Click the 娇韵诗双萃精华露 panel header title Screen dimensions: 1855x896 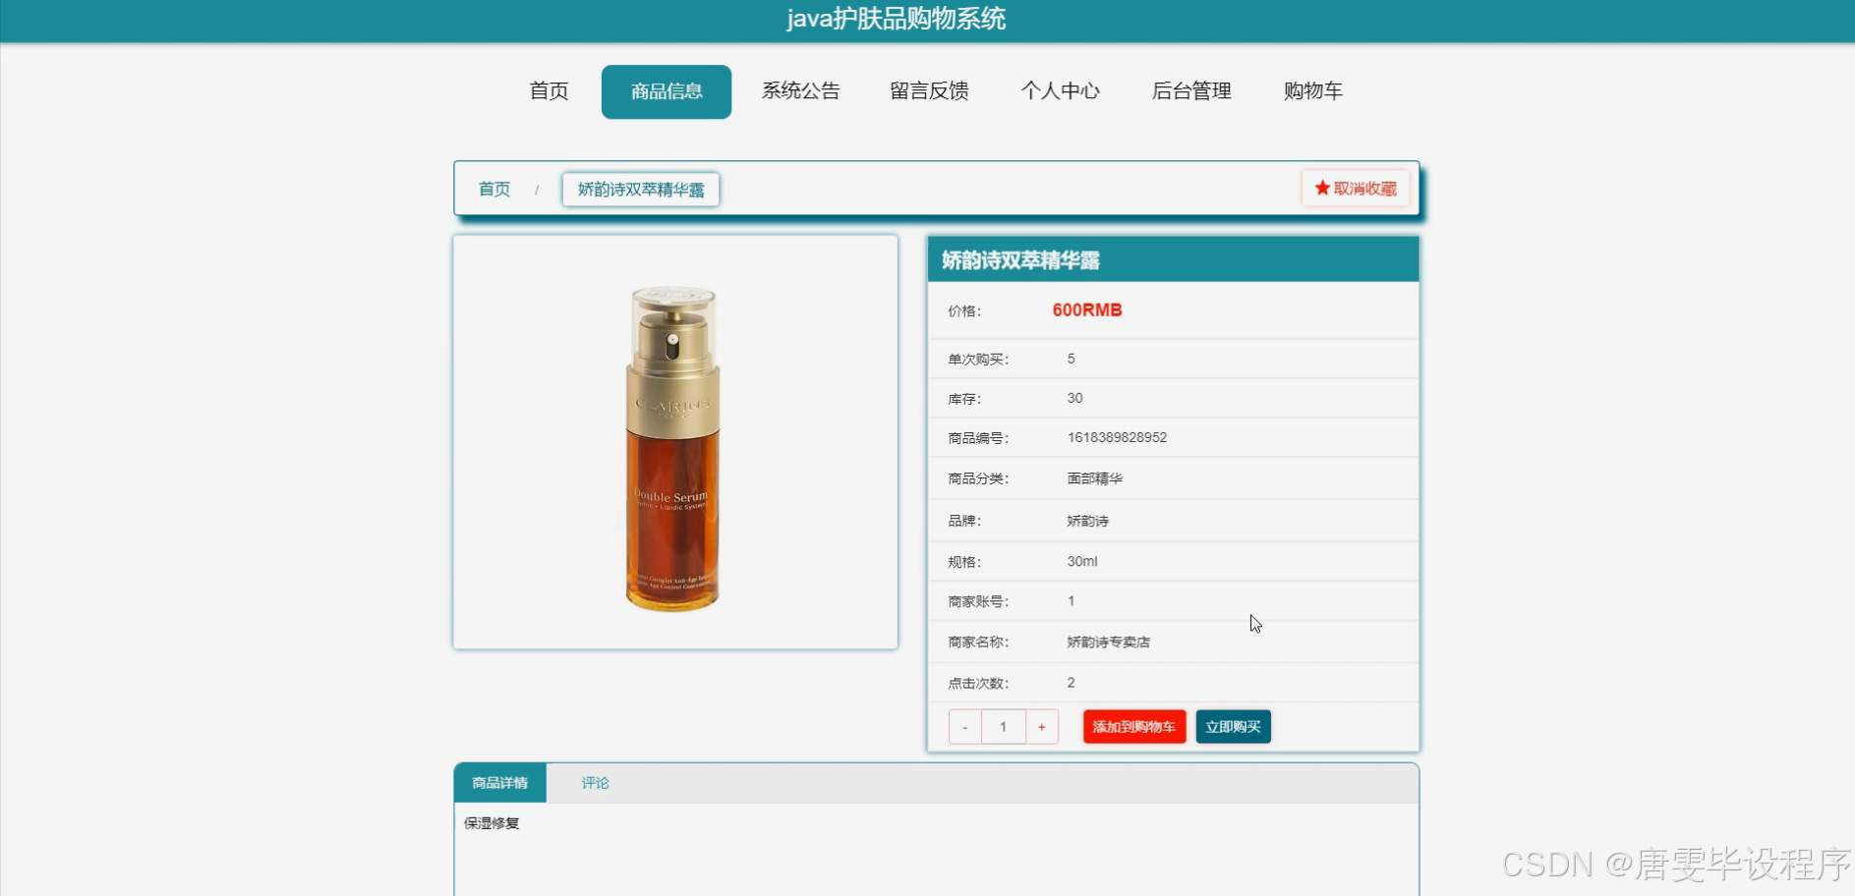click(1020, 260)
